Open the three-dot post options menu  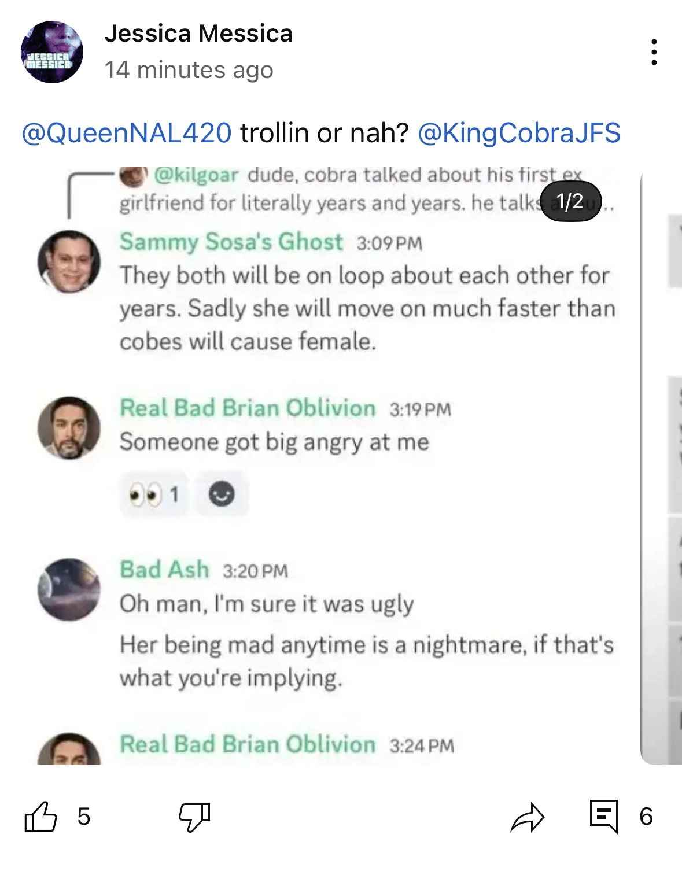654,52
